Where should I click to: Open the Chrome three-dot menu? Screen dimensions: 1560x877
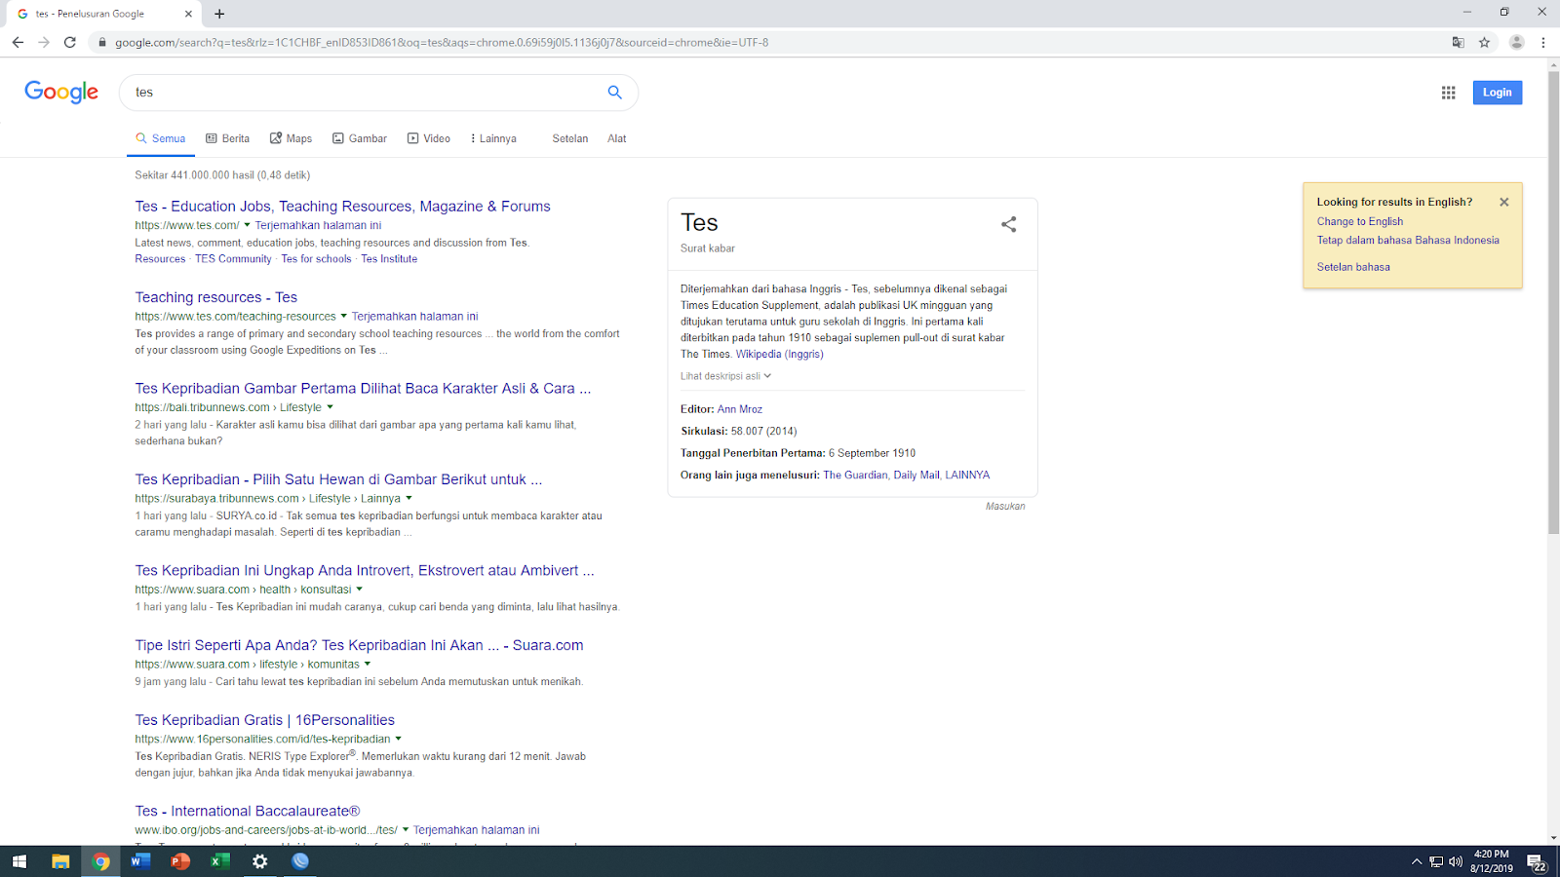click(1542, 42)
